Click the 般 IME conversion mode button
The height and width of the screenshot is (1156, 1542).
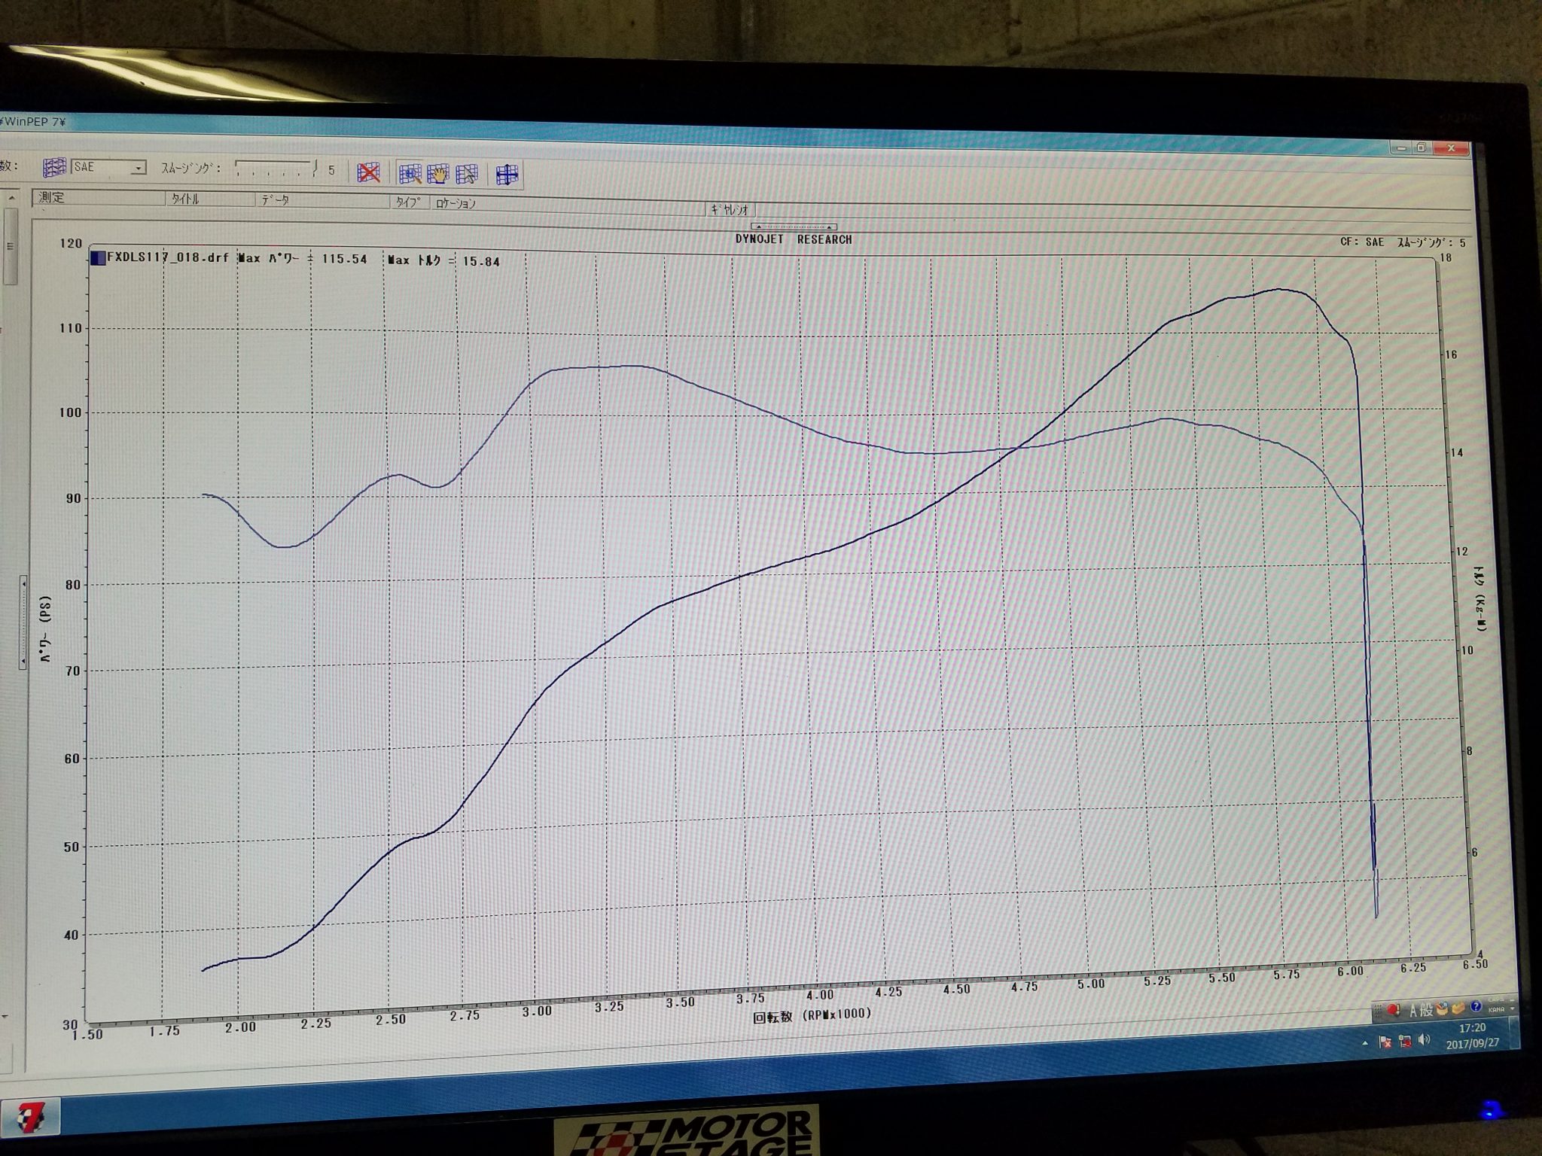point(1427,1010)
